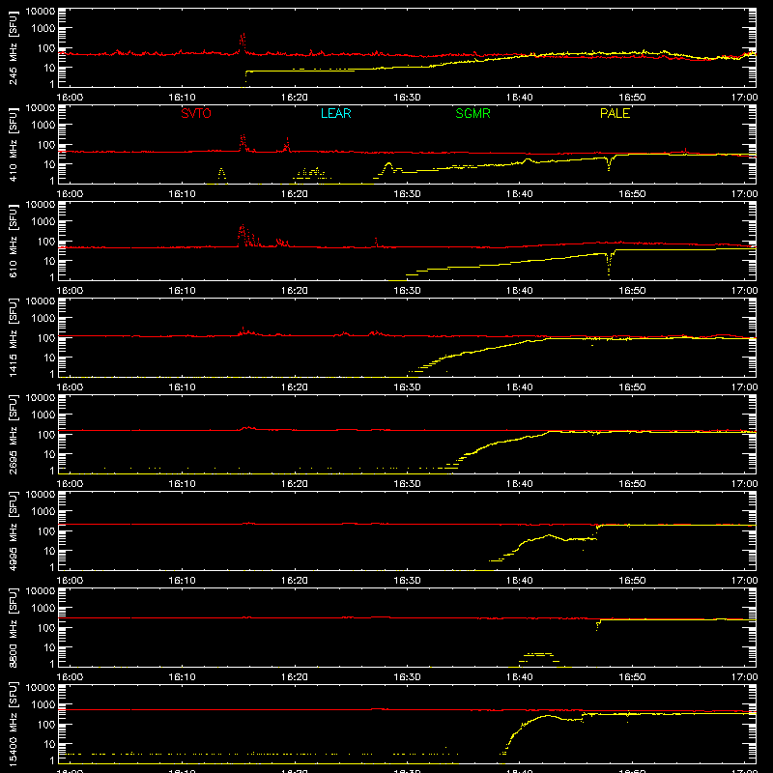Click the cyan LEAR station label
Screen dimensions: 773x773
[x=335, y=113]
